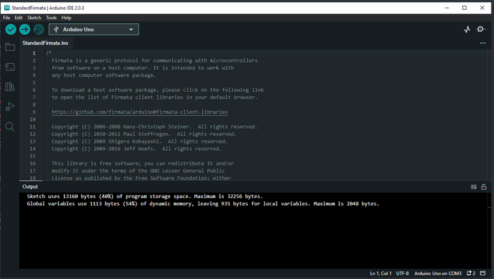This screenshot has width=494, height=279.
Task: Click line number 9 in gutter
Action: [33, 112]
